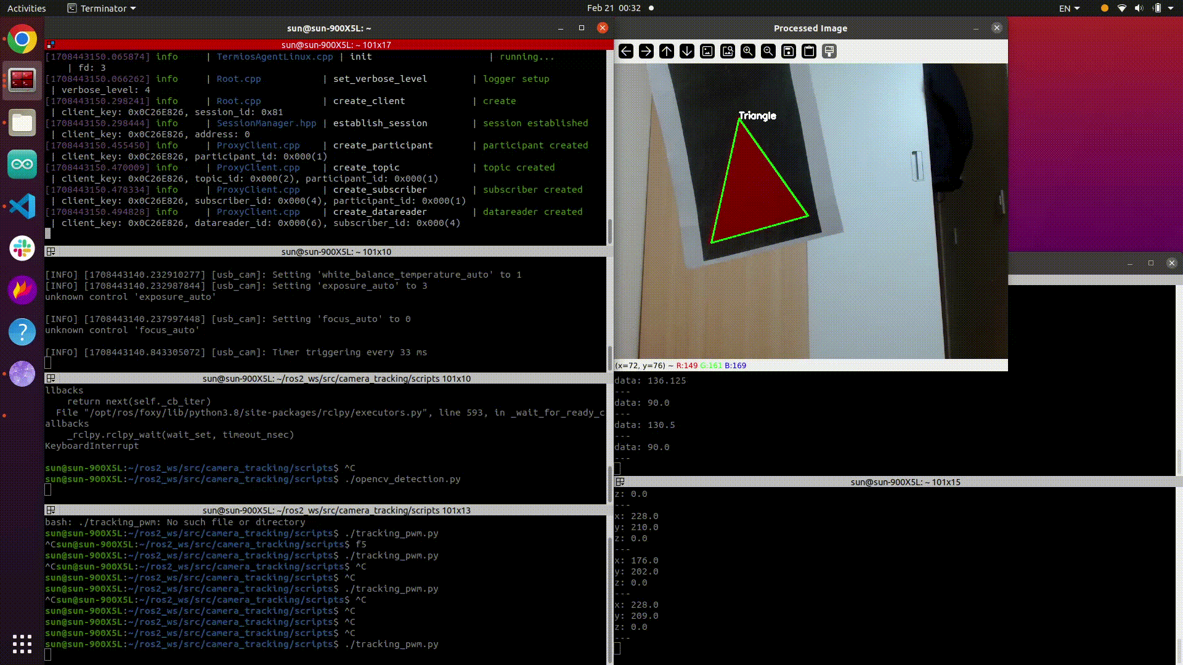Image resolution: width=1183 pixels, height=665 pixels.
Task: Click the zoom-in magnifier icon
Action: pos(748,51)
